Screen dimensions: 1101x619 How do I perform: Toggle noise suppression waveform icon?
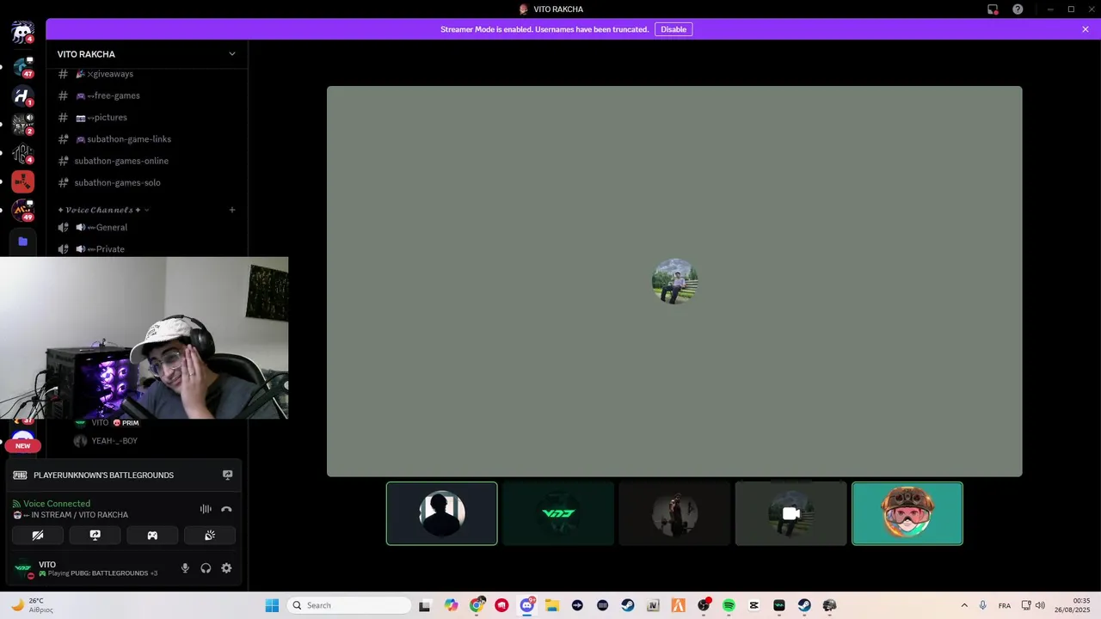[206, 509]
